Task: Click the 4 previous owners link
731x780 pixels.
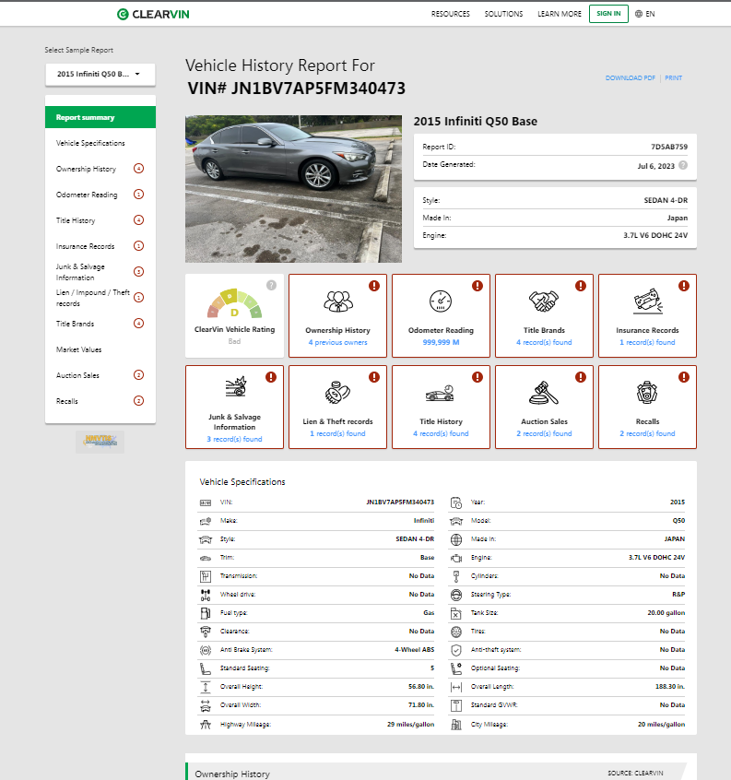Action: 337,342
